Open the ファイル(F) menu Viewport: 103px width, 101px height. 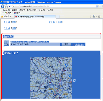(x=6, y=10)
